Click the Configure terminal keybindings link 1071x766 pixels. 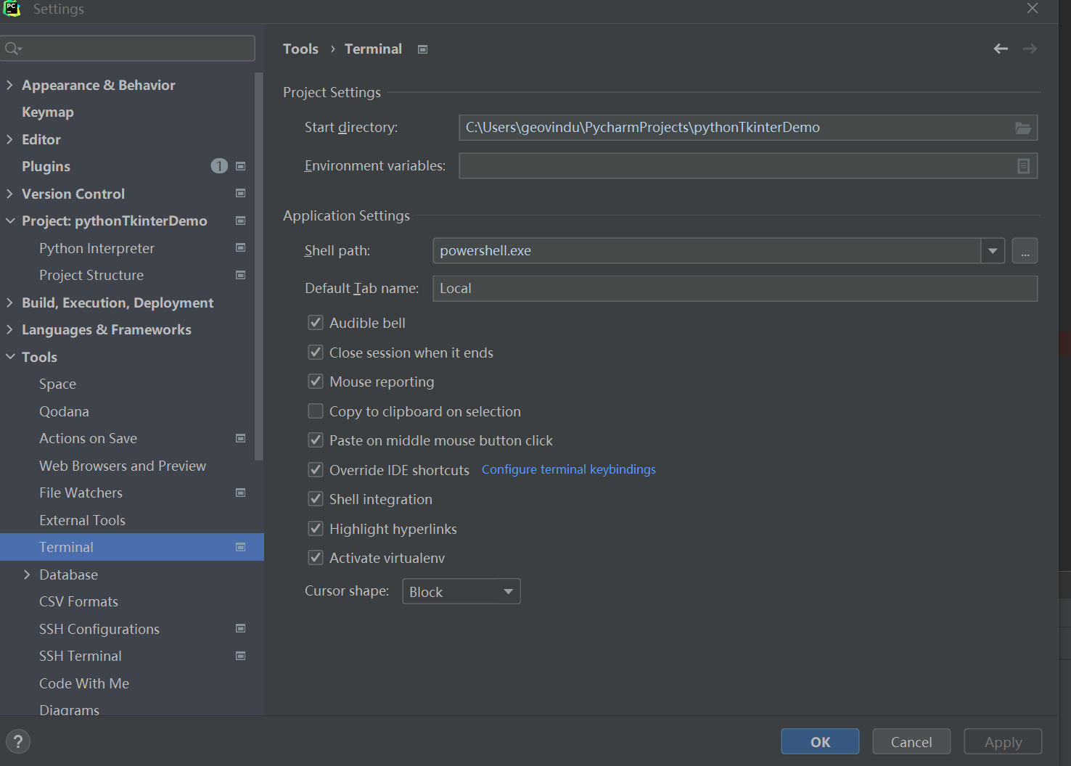[x=568, y=469]
